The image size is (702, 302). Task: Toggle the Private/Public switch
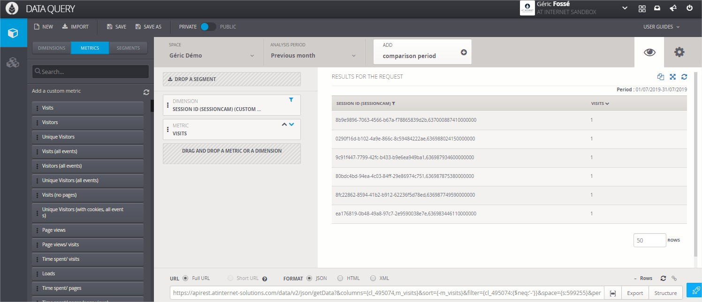click(208, 27)
